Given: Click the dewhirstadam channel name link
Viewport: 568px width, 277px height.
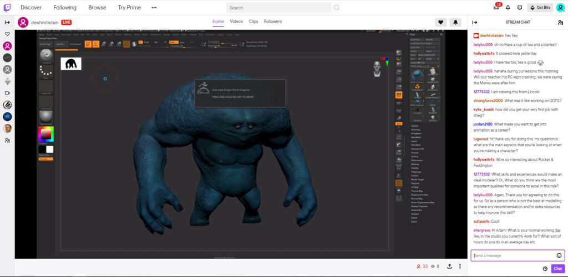Looking at the screenshot, I should (x=45, y=22).
